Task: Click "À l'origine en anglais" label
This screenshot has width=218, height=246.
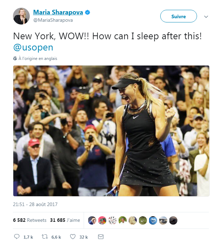Action: tap(38, 59)
